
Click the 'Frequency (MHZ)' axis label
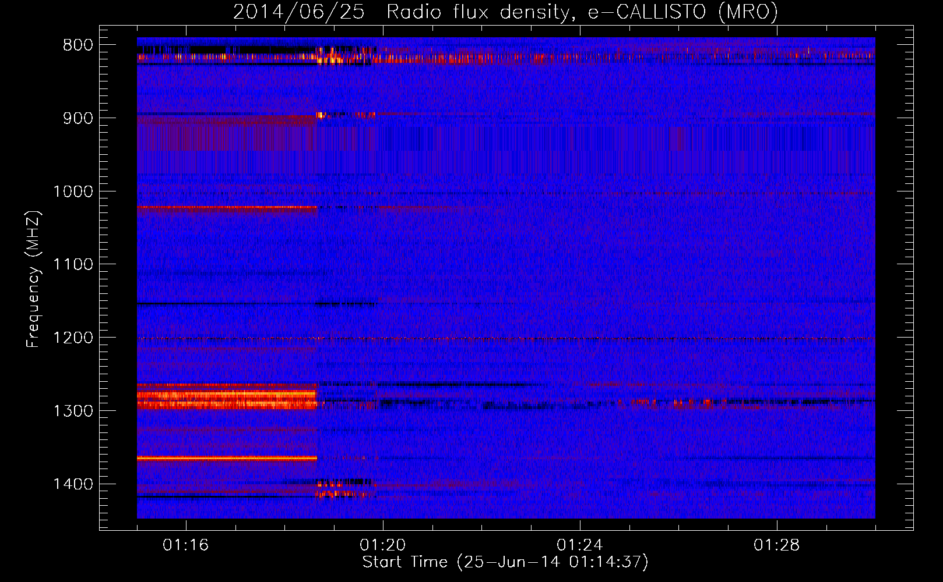point(33,279)
